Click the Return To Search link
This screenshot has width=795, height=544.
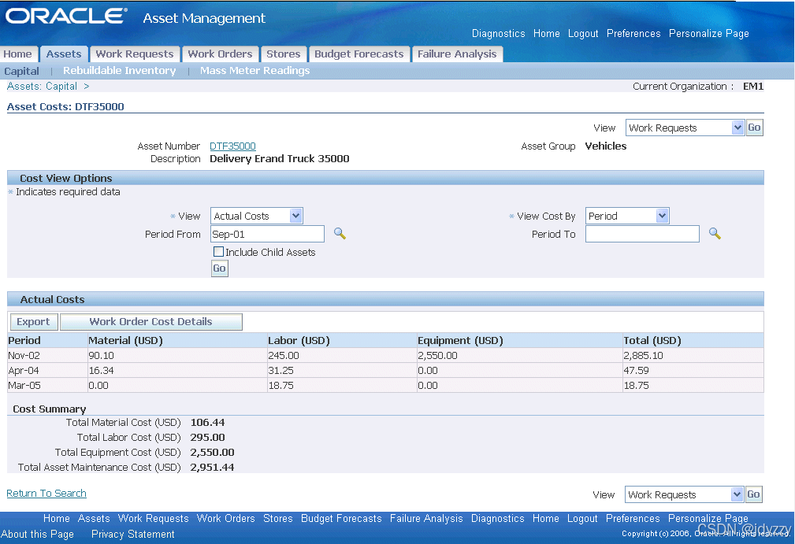46,494
